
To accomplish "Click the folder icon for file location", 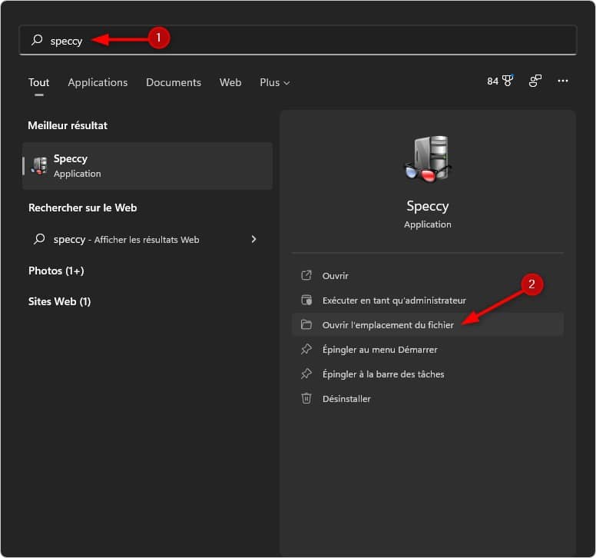I will 306,324.
